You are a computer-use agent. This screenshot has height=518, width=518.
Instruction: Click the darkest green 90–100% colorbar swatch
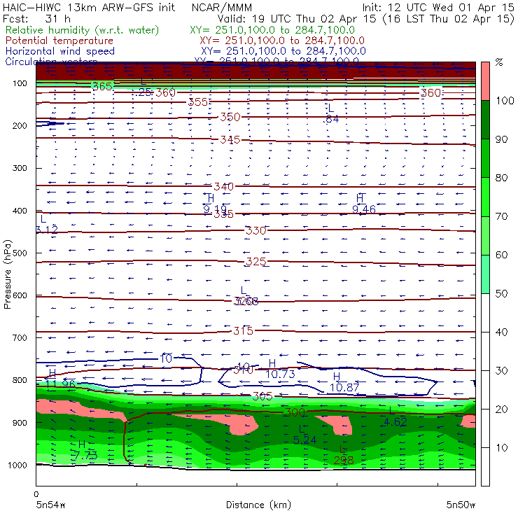click(485, 120)
